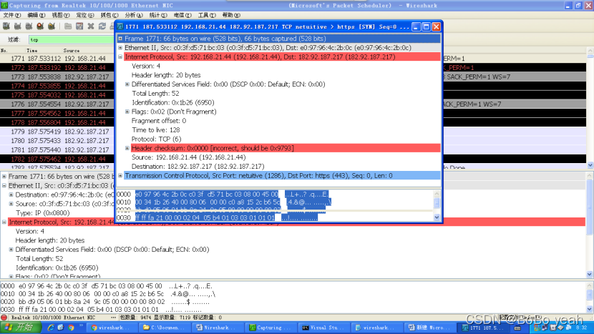
Task: Click the packet list vertical scrollbar
Action: click(x=590, y=108)
